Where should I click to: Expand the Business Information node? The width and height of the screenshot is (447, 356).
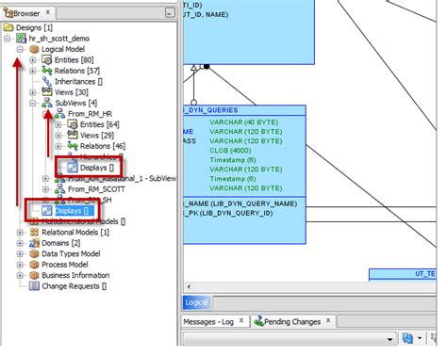click(20, 276)
